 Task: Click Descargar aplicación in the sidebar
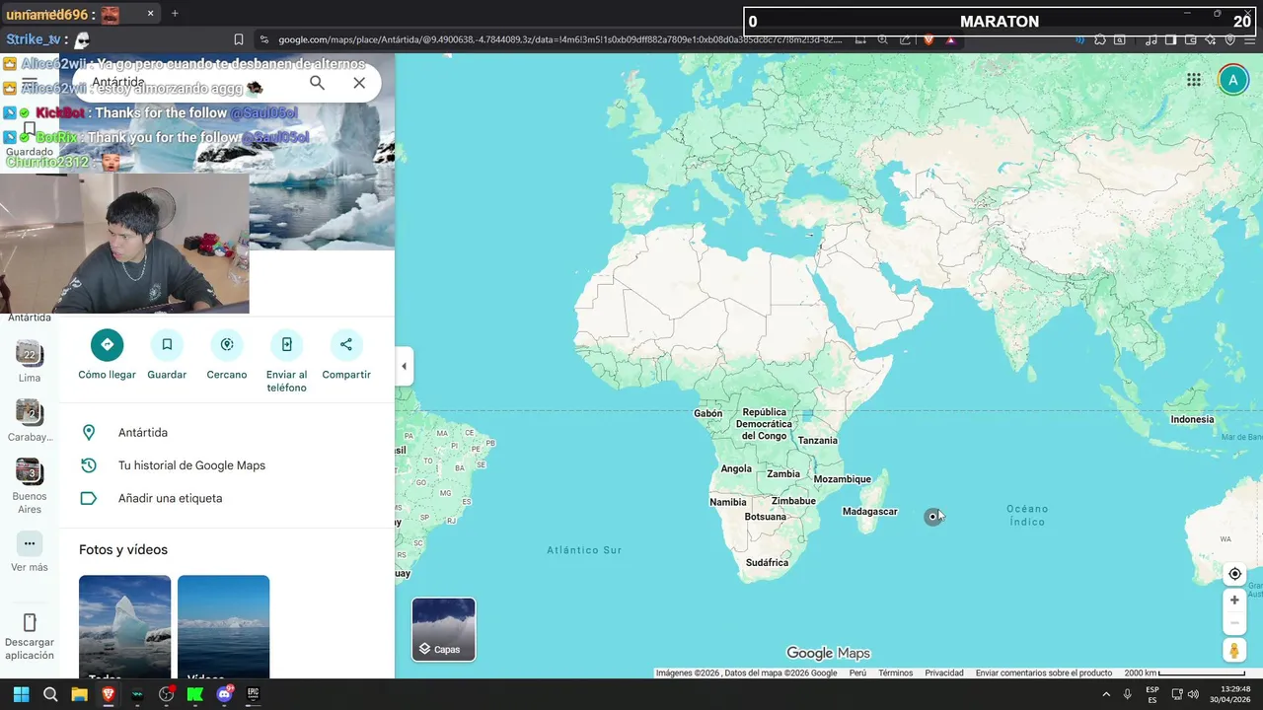(x=30, y=636)
